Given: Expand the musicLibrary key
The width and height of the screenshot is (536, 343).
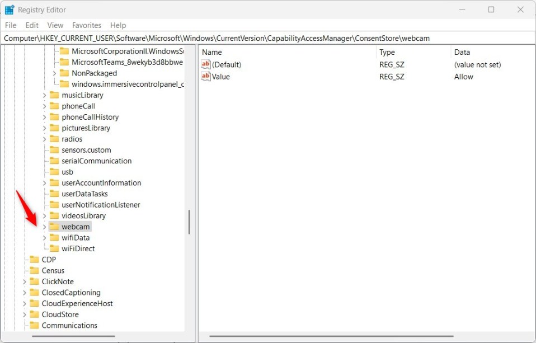Looking at the screenshot, I should coord(44,96).
